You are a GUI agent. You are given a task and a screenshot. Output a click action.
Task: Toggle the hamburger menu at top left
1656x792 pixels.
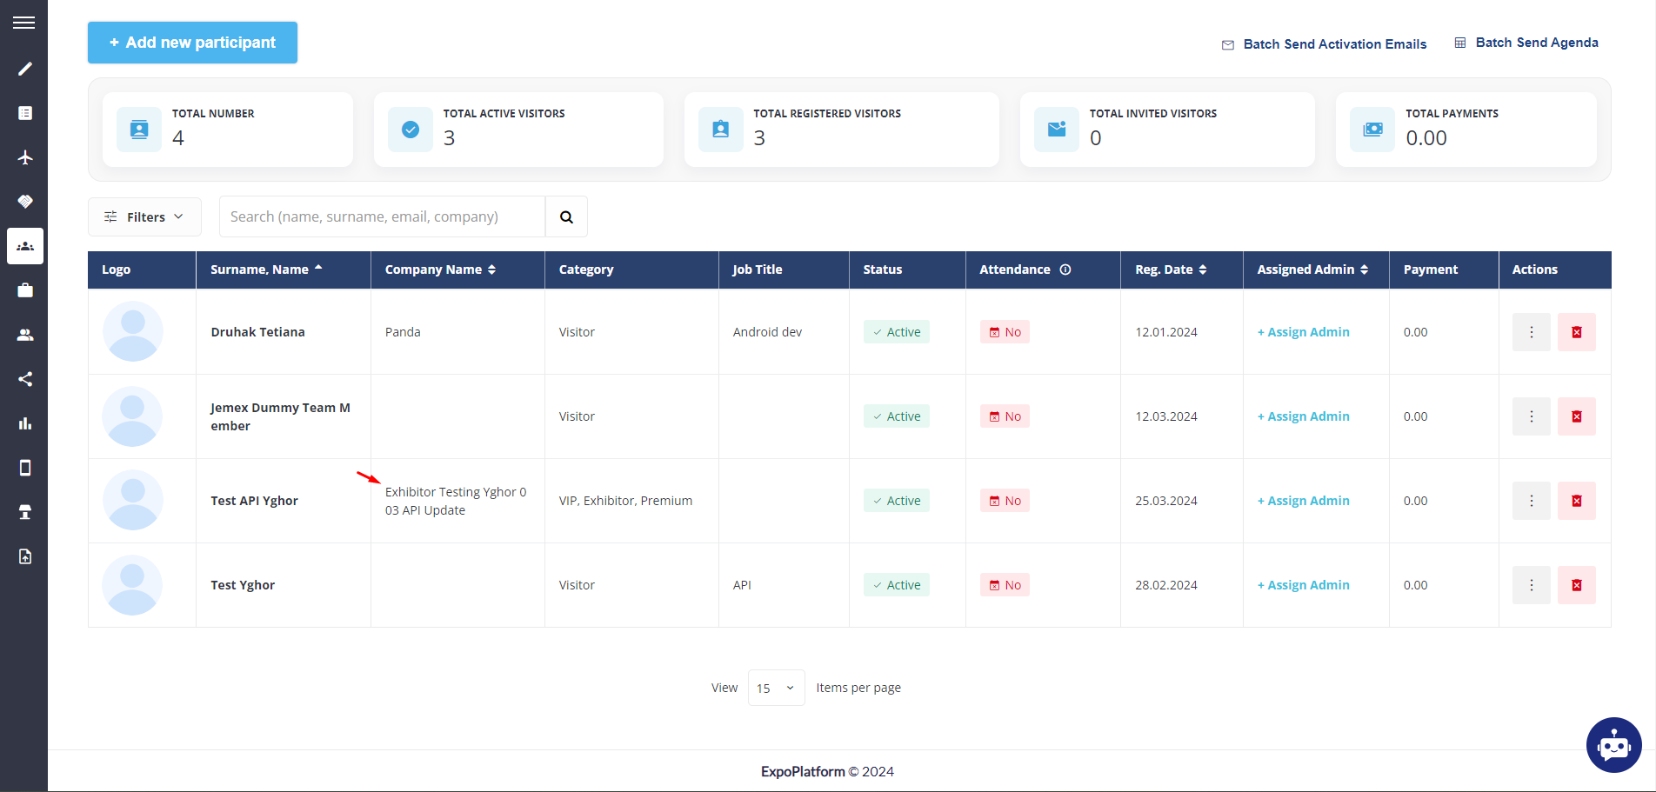23,22
